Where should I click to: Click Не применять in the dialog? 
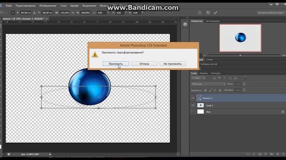(x=172, y=64)
